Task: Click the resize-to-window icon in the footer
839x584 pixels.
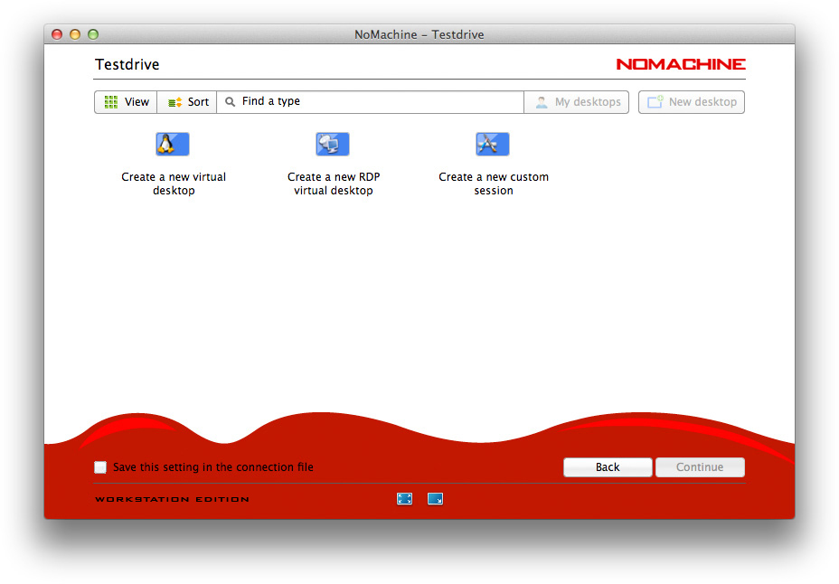Action: coord(435,499)
